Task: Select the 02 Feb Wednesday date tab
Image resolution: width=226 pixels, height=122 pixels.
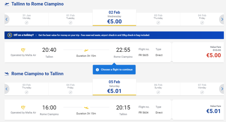Action: pos(114,17)
